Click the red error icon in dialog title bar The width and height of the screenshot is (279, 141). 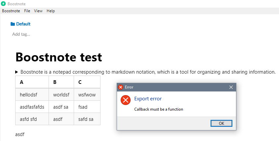point(121,87)
